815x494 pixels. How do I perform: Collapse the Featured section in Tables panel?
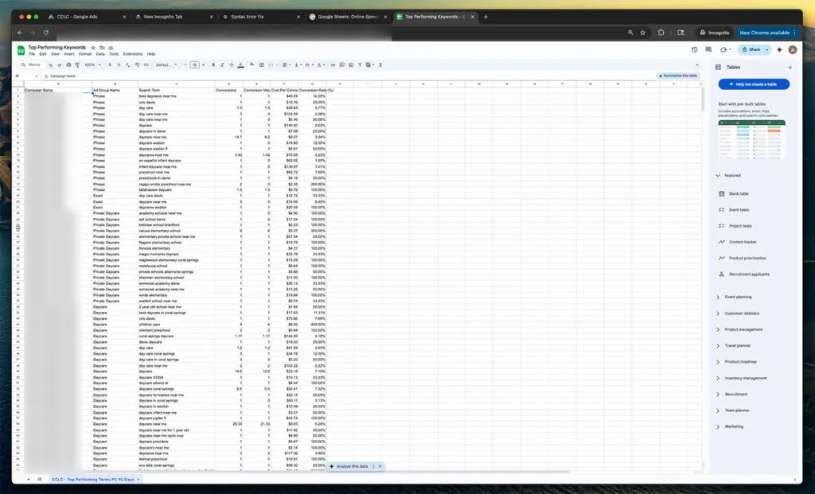tap(718, 175)
